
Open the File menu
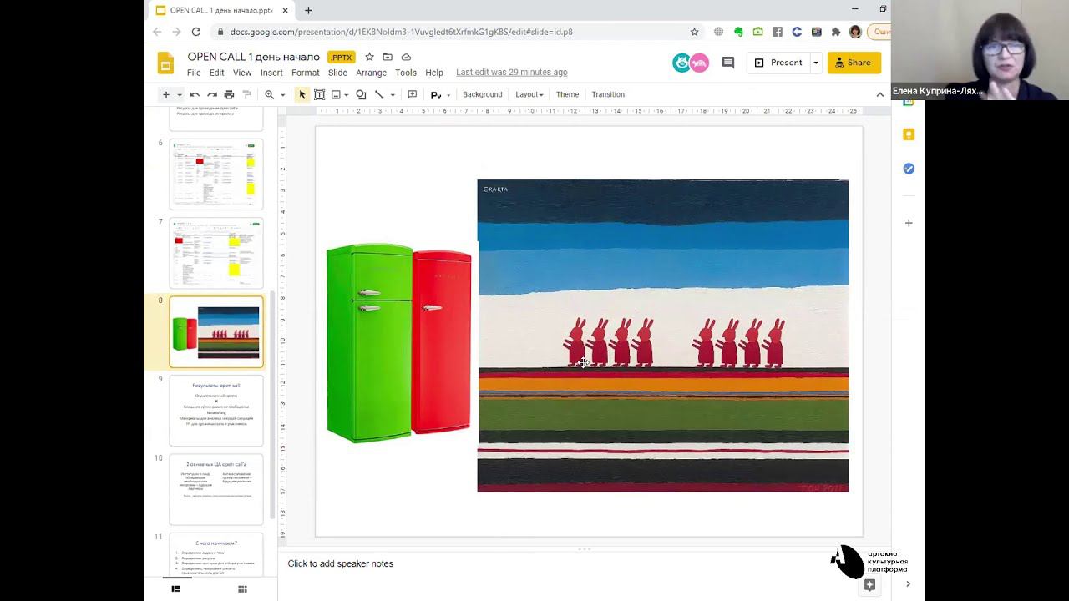(194, 73)
